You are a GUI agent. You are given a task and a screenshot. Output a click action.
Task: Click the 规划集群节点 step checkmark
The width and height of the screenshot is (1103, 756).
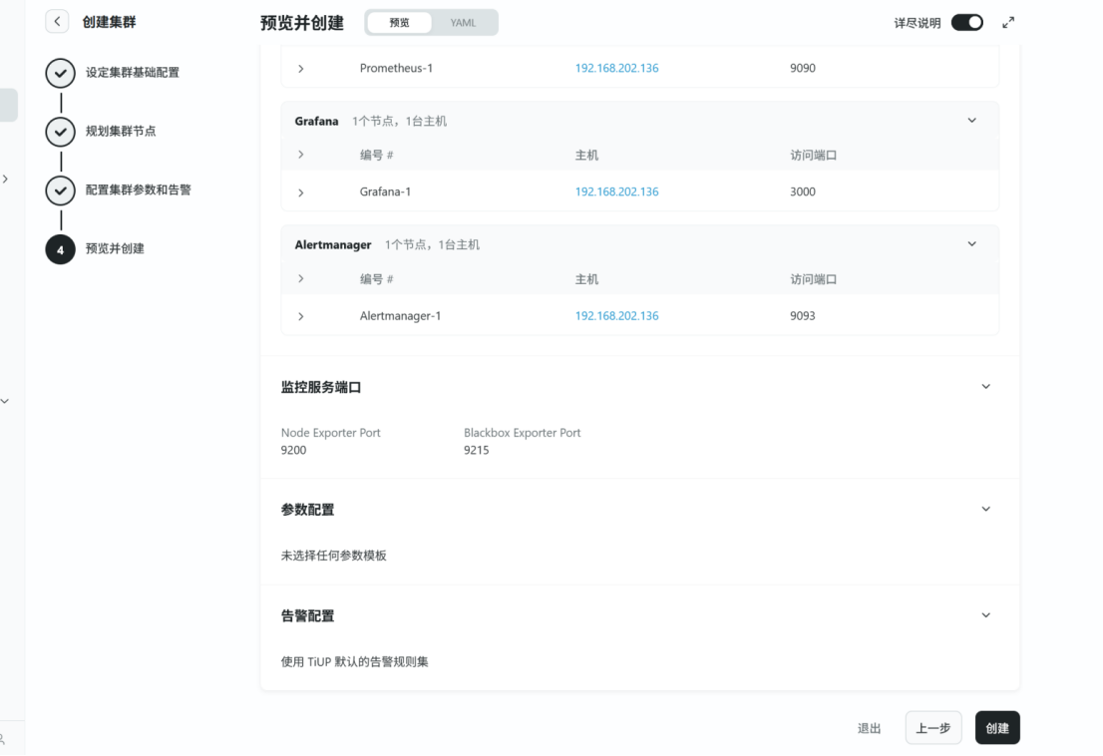tap(60, 132)
